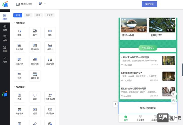Select the 自由容器 module
Screen dimensions: 183x125
pyautogui.click(x=19, y=47)
